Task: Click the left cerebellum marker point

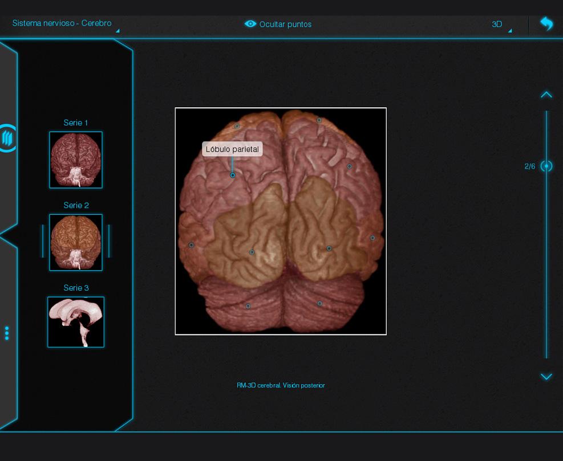Action: (x=248, y=306)
